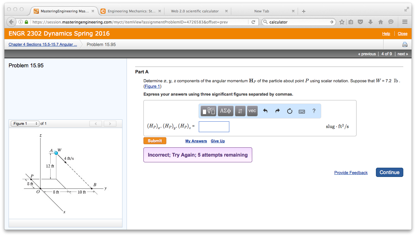Click the Continue button
Viewport: 416px width, 236px height.
[x=389, y=172]
